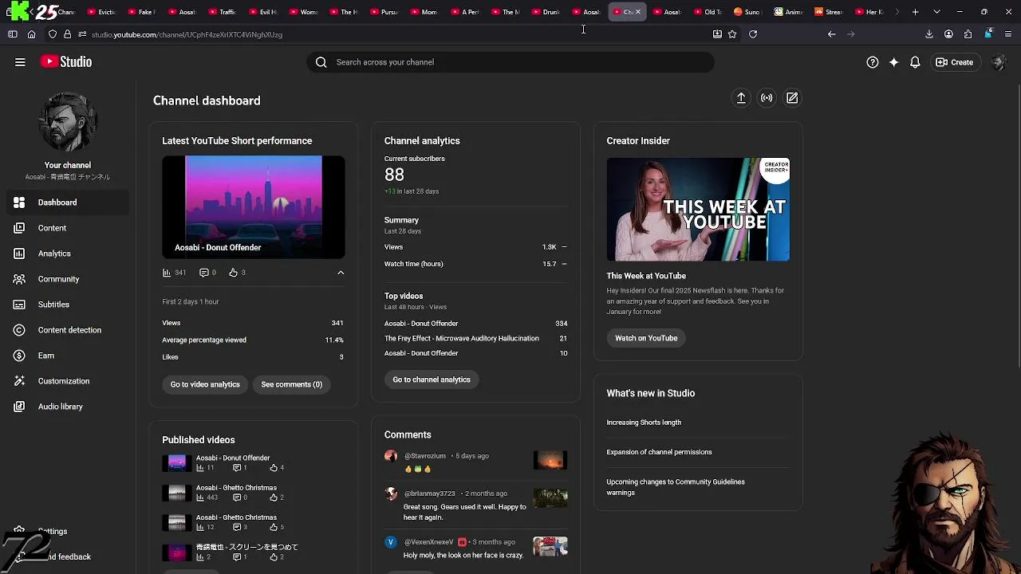Open Content detection in the sidebar
Viewport: 1021px width, 574px height.
[x=68, y=330]
